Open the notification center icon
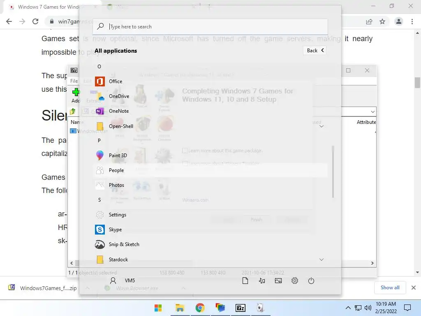 tap(407, 308)
